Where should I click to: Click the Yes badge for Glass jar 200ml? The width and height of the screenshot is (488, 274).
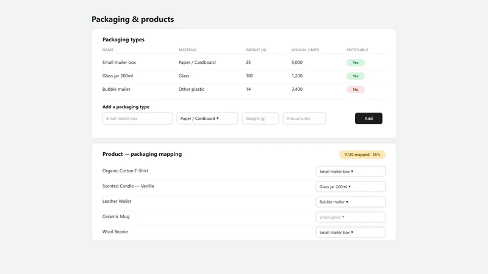(356, 76)
